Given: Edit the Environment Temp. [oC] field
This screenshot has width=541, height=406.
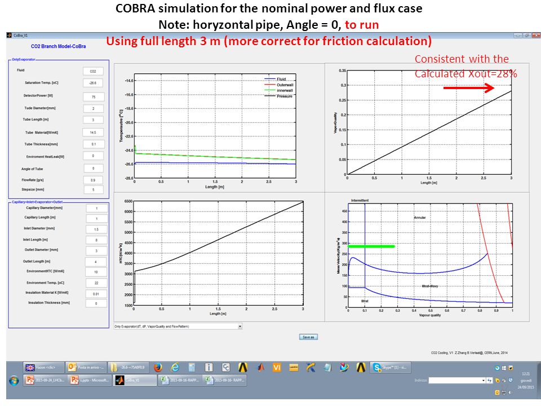Looking at the screenshot, I should (x=96, y=283).
